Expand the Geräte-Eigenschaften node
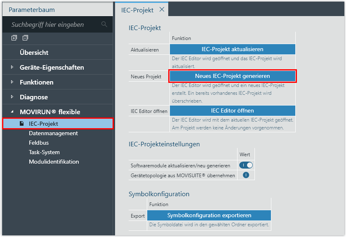 pos(12,67)
